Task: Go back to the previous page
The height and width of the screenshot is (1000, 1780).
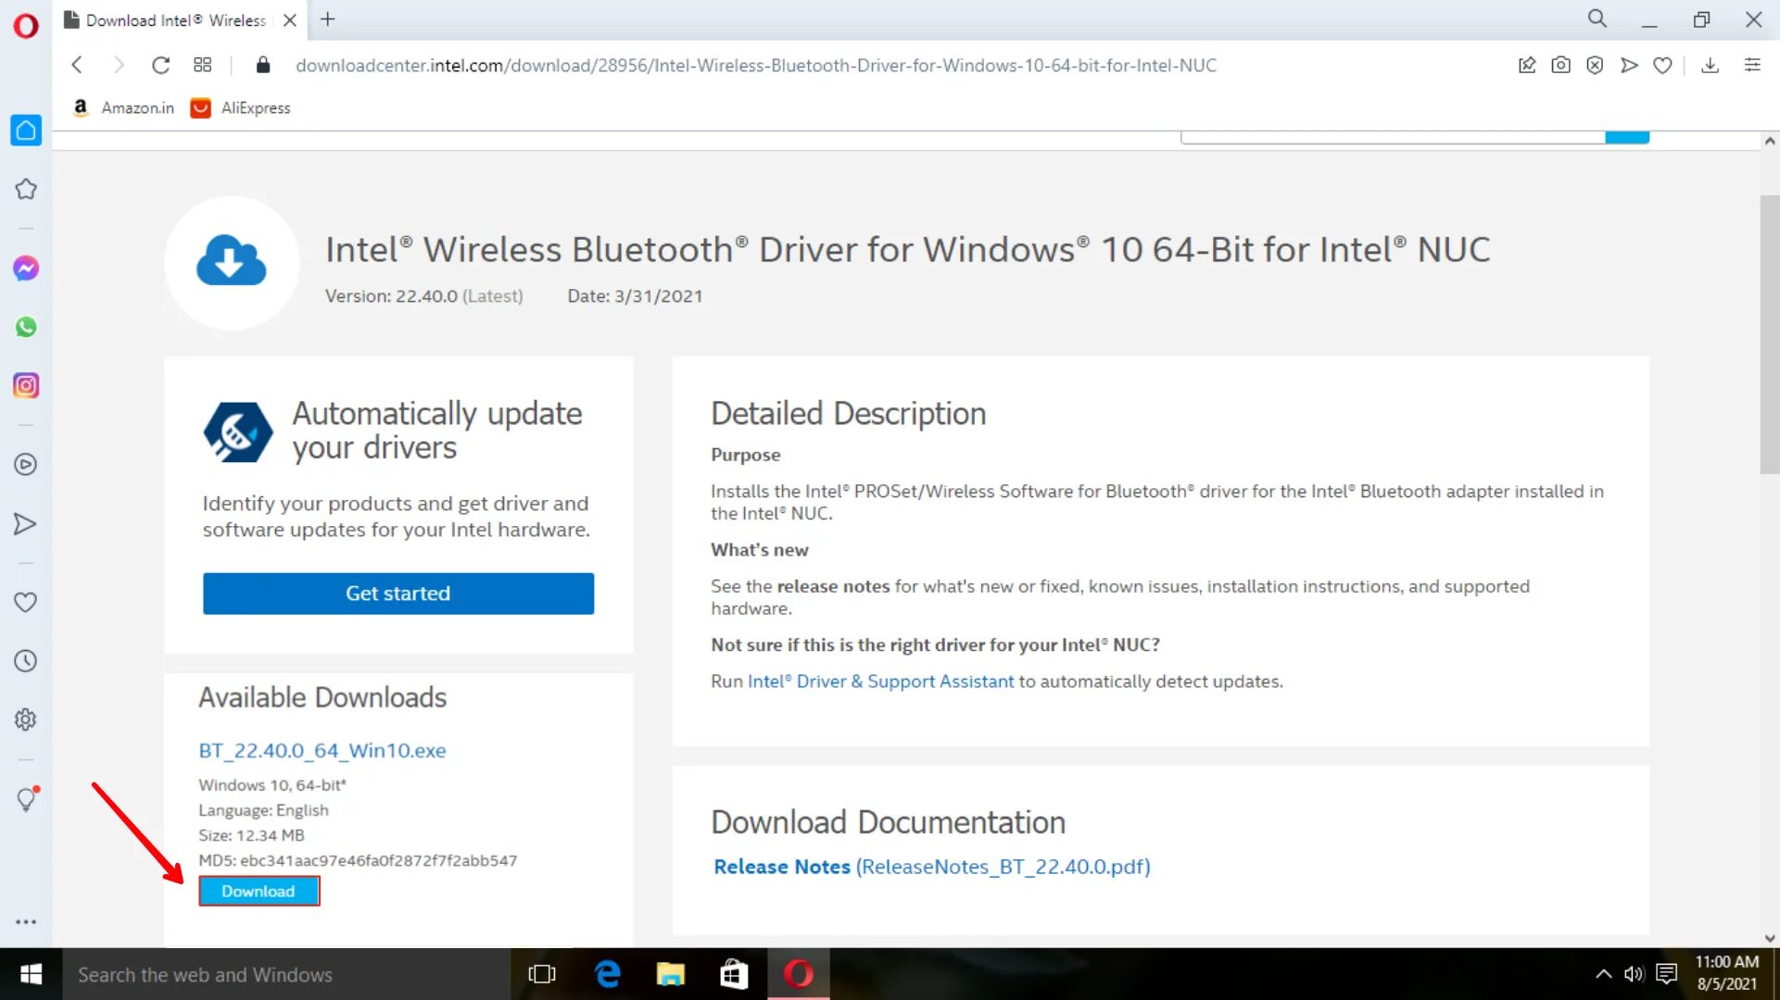Action: [x=78, y=65]
